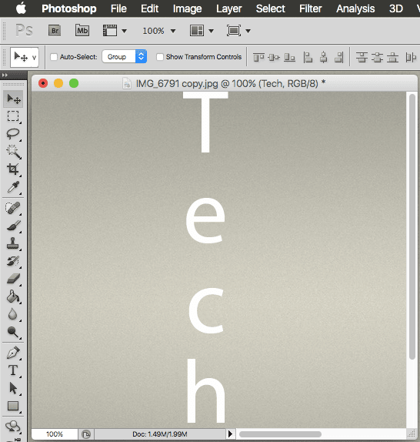Click the document title file icon
This screenshot has width=420, height=442.
[x=127, y=83]
